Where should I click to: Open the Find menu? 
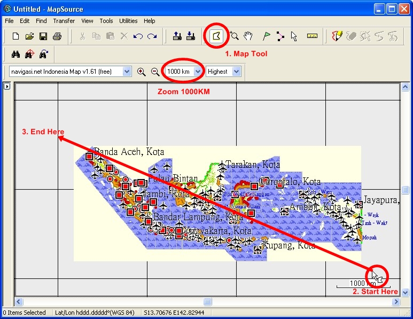41,21
